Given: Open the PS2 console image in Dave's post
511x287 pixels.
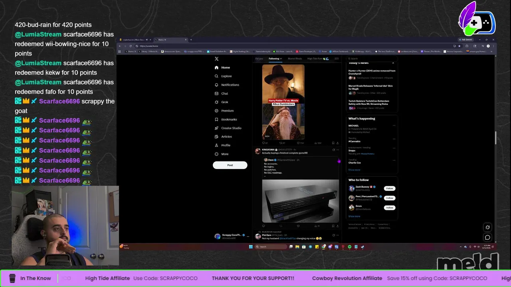Looking at the screenshot, I should tap(301, 201).
